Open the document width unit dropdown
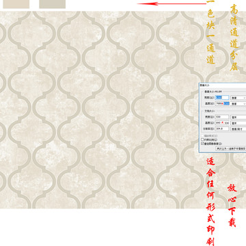Screen dimensions: 246x246 click(x=238, y=117)
